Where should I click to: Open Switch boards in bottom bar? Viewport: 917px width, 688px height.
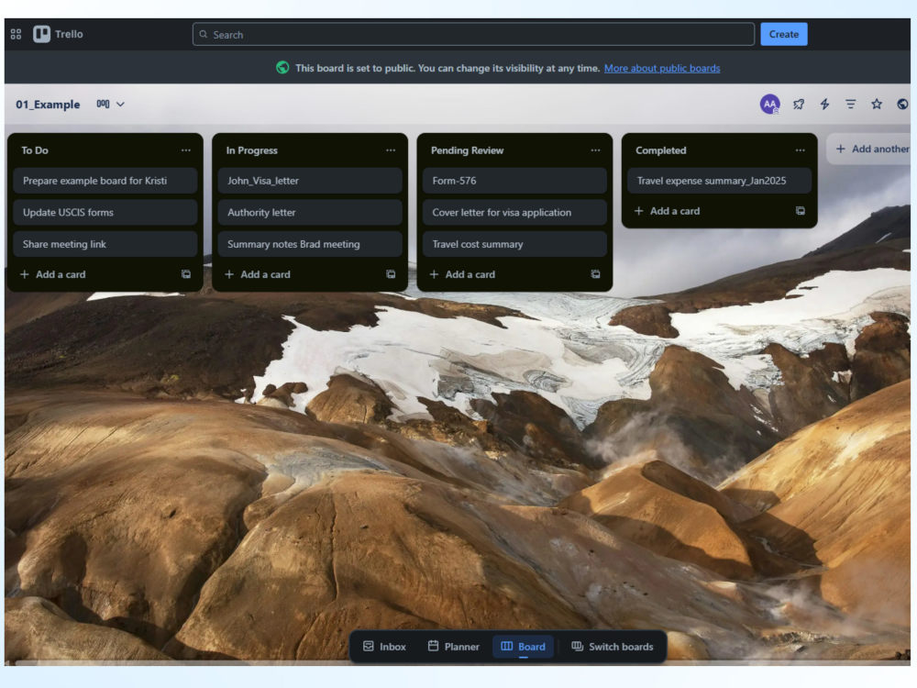613,647
